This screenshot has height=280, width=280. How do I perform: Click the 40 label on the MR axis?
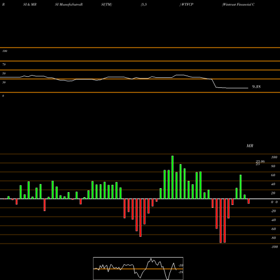point(273,184)
